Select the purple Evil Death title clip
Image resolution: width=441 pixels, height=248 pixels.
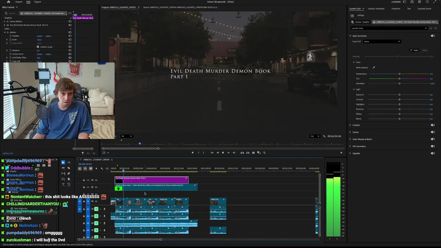pos(152,180)
